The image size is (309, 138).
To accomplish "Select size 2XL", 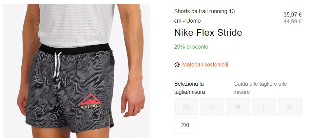I will tap(186, 126).
